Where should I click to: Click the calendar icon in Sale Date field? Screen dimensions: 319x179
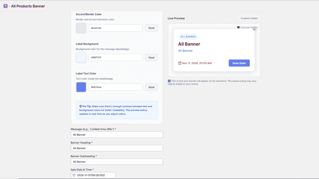click(x=74, y=175)
